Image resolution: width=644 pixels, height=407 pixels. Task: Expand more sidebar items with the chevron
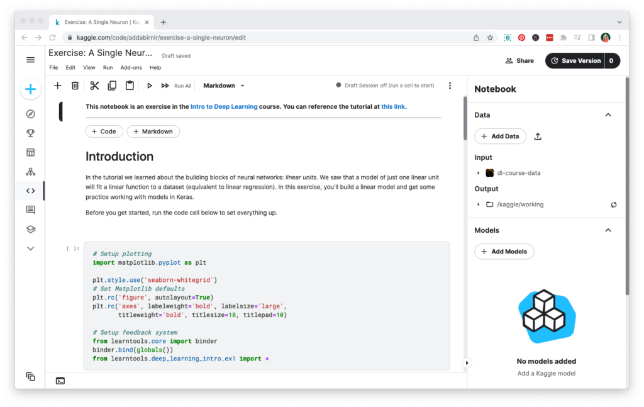(x=30, y=248)
